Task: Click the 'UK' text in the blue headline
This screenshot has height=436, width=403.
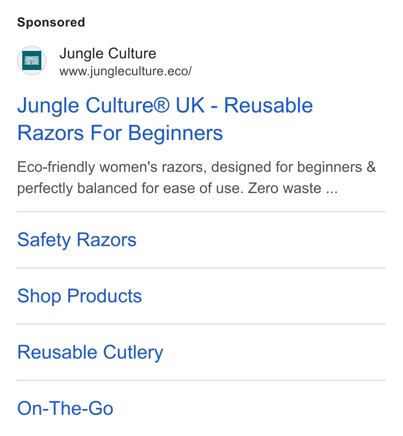Action: (190, 106)
